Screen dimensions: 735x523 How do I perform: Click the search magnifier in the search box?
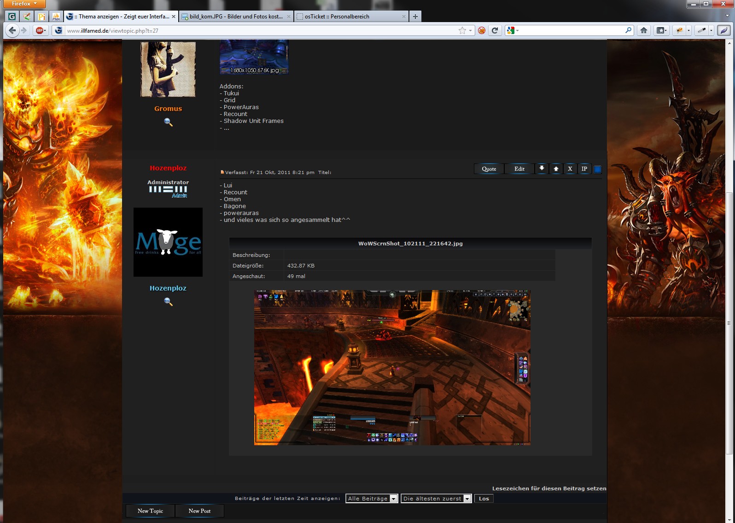point(629,30)
